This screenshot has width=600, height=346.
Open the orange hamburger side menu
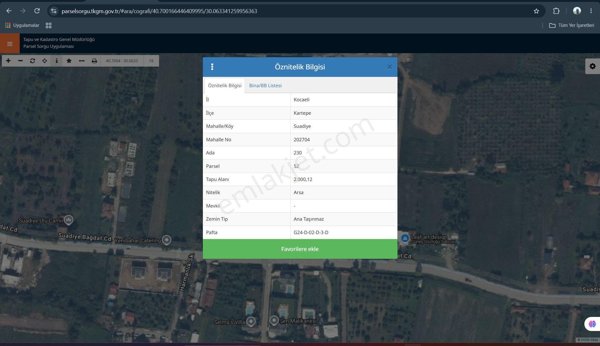pos(10,43)
